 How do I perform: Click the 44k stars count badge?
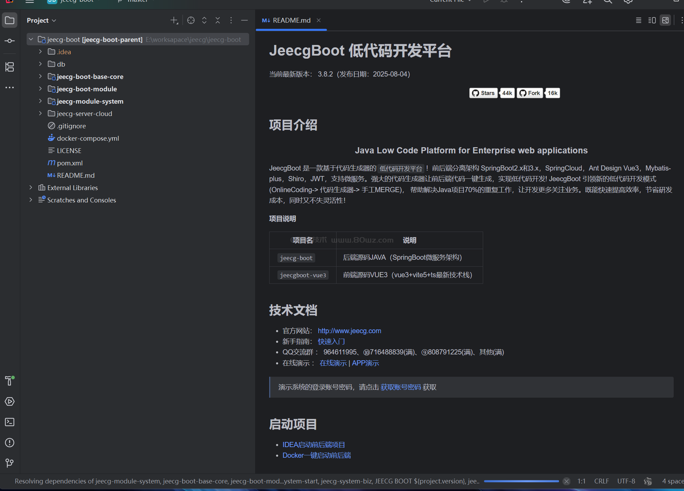point(507,93)
